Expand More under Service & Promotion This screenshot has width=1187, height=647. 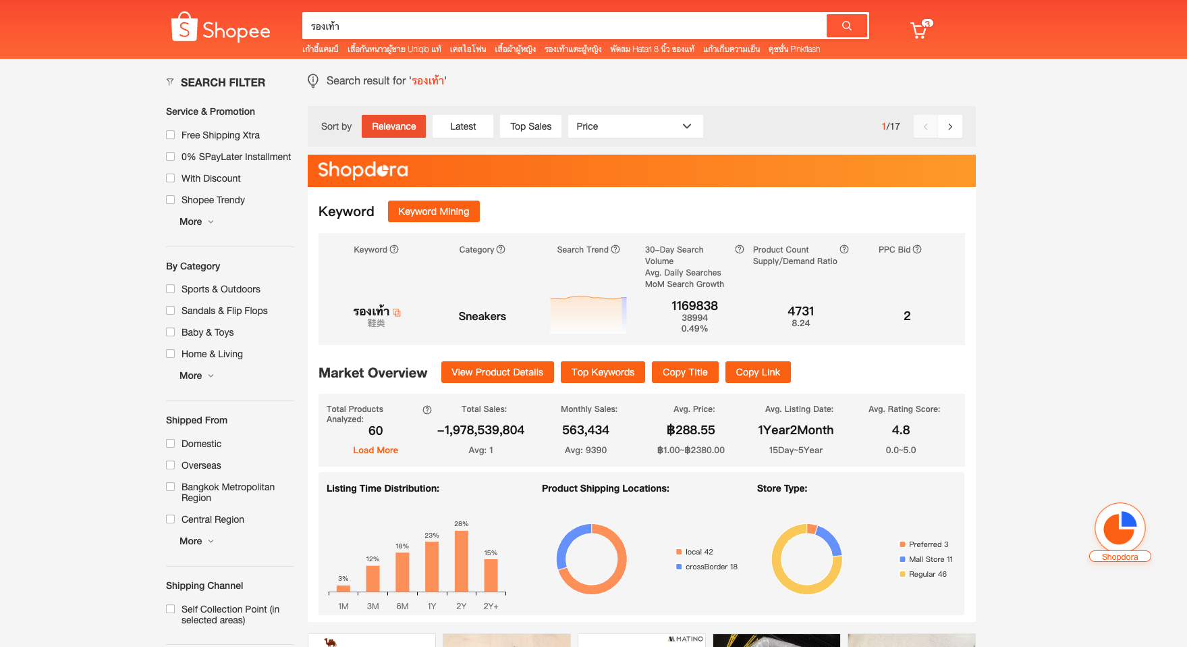196,222
